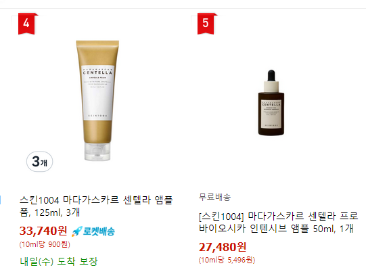Click the 10ml당 5,496원 unit price
This screenshot has width=368, height=272.
pyautogui.click(x=227, y=260)
